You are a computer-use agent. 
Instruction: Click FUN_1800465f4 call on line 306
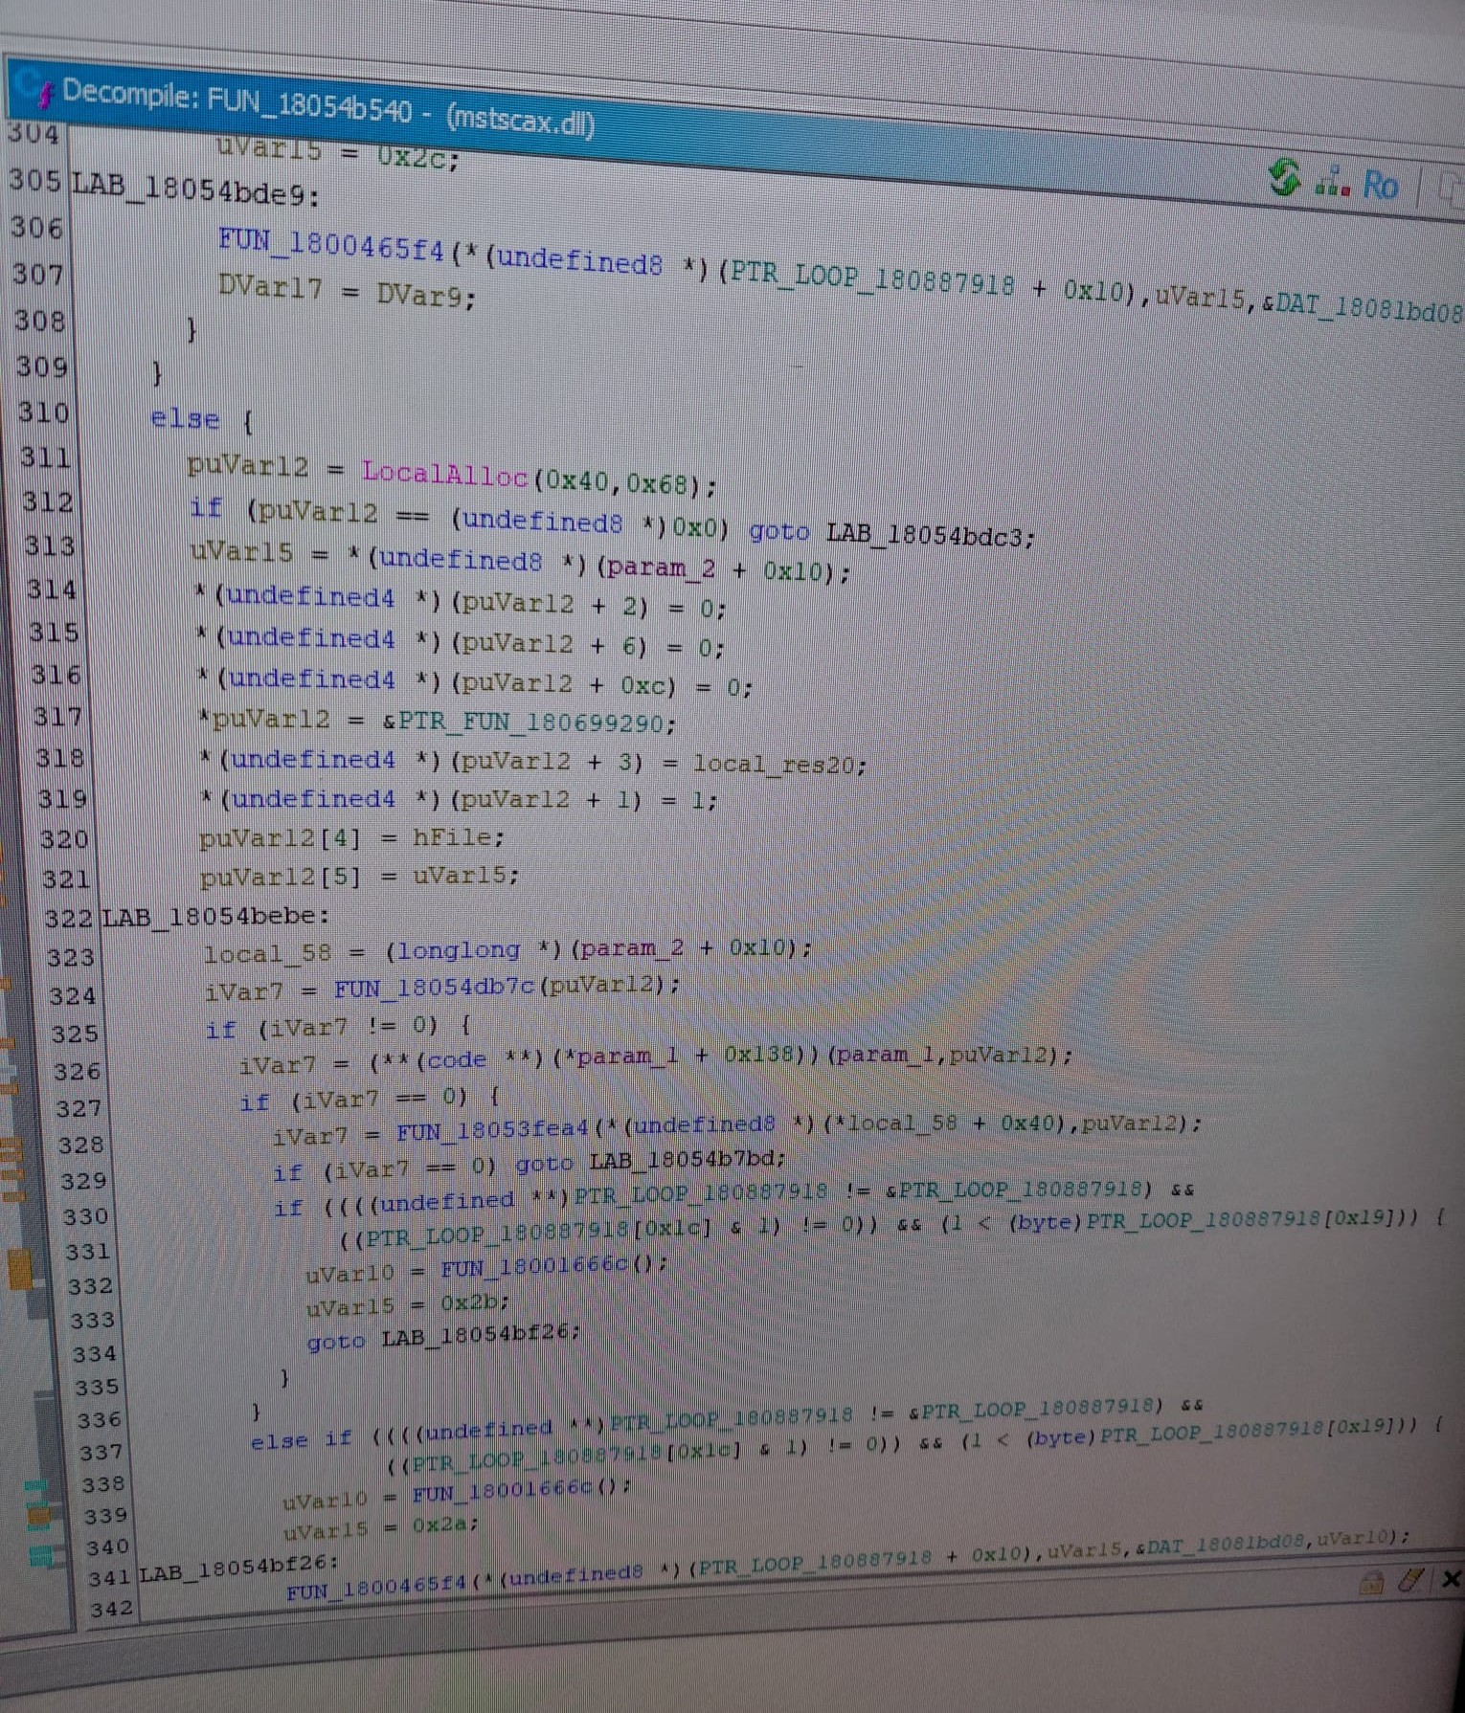331,243
